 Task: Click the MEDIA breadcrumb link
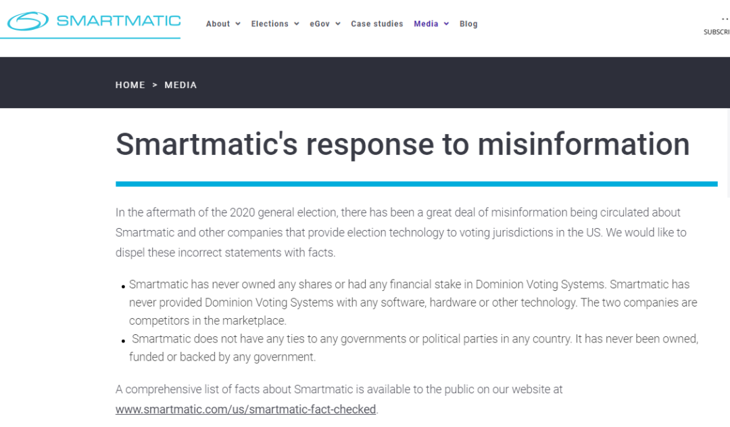180,85
